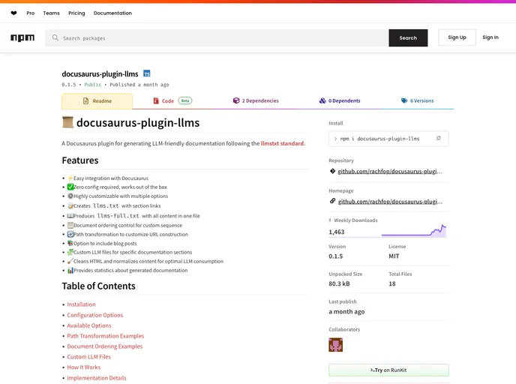
Task: Click the Dependents cubes icon
Action: pos(322,100)
